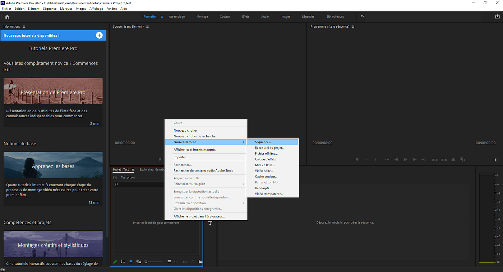Toggle the green pencil read/write lock icon

(115, 262)
